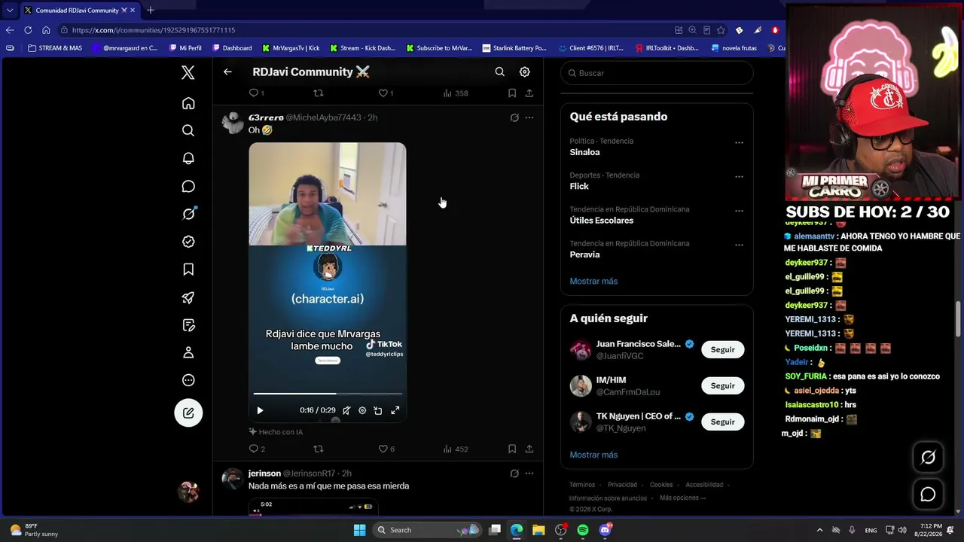Open Privacidad footer link

pos(622,485)
